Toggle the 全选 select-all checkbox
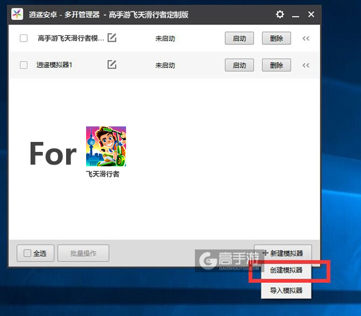361x316 pixels. (x=27, y=253)
